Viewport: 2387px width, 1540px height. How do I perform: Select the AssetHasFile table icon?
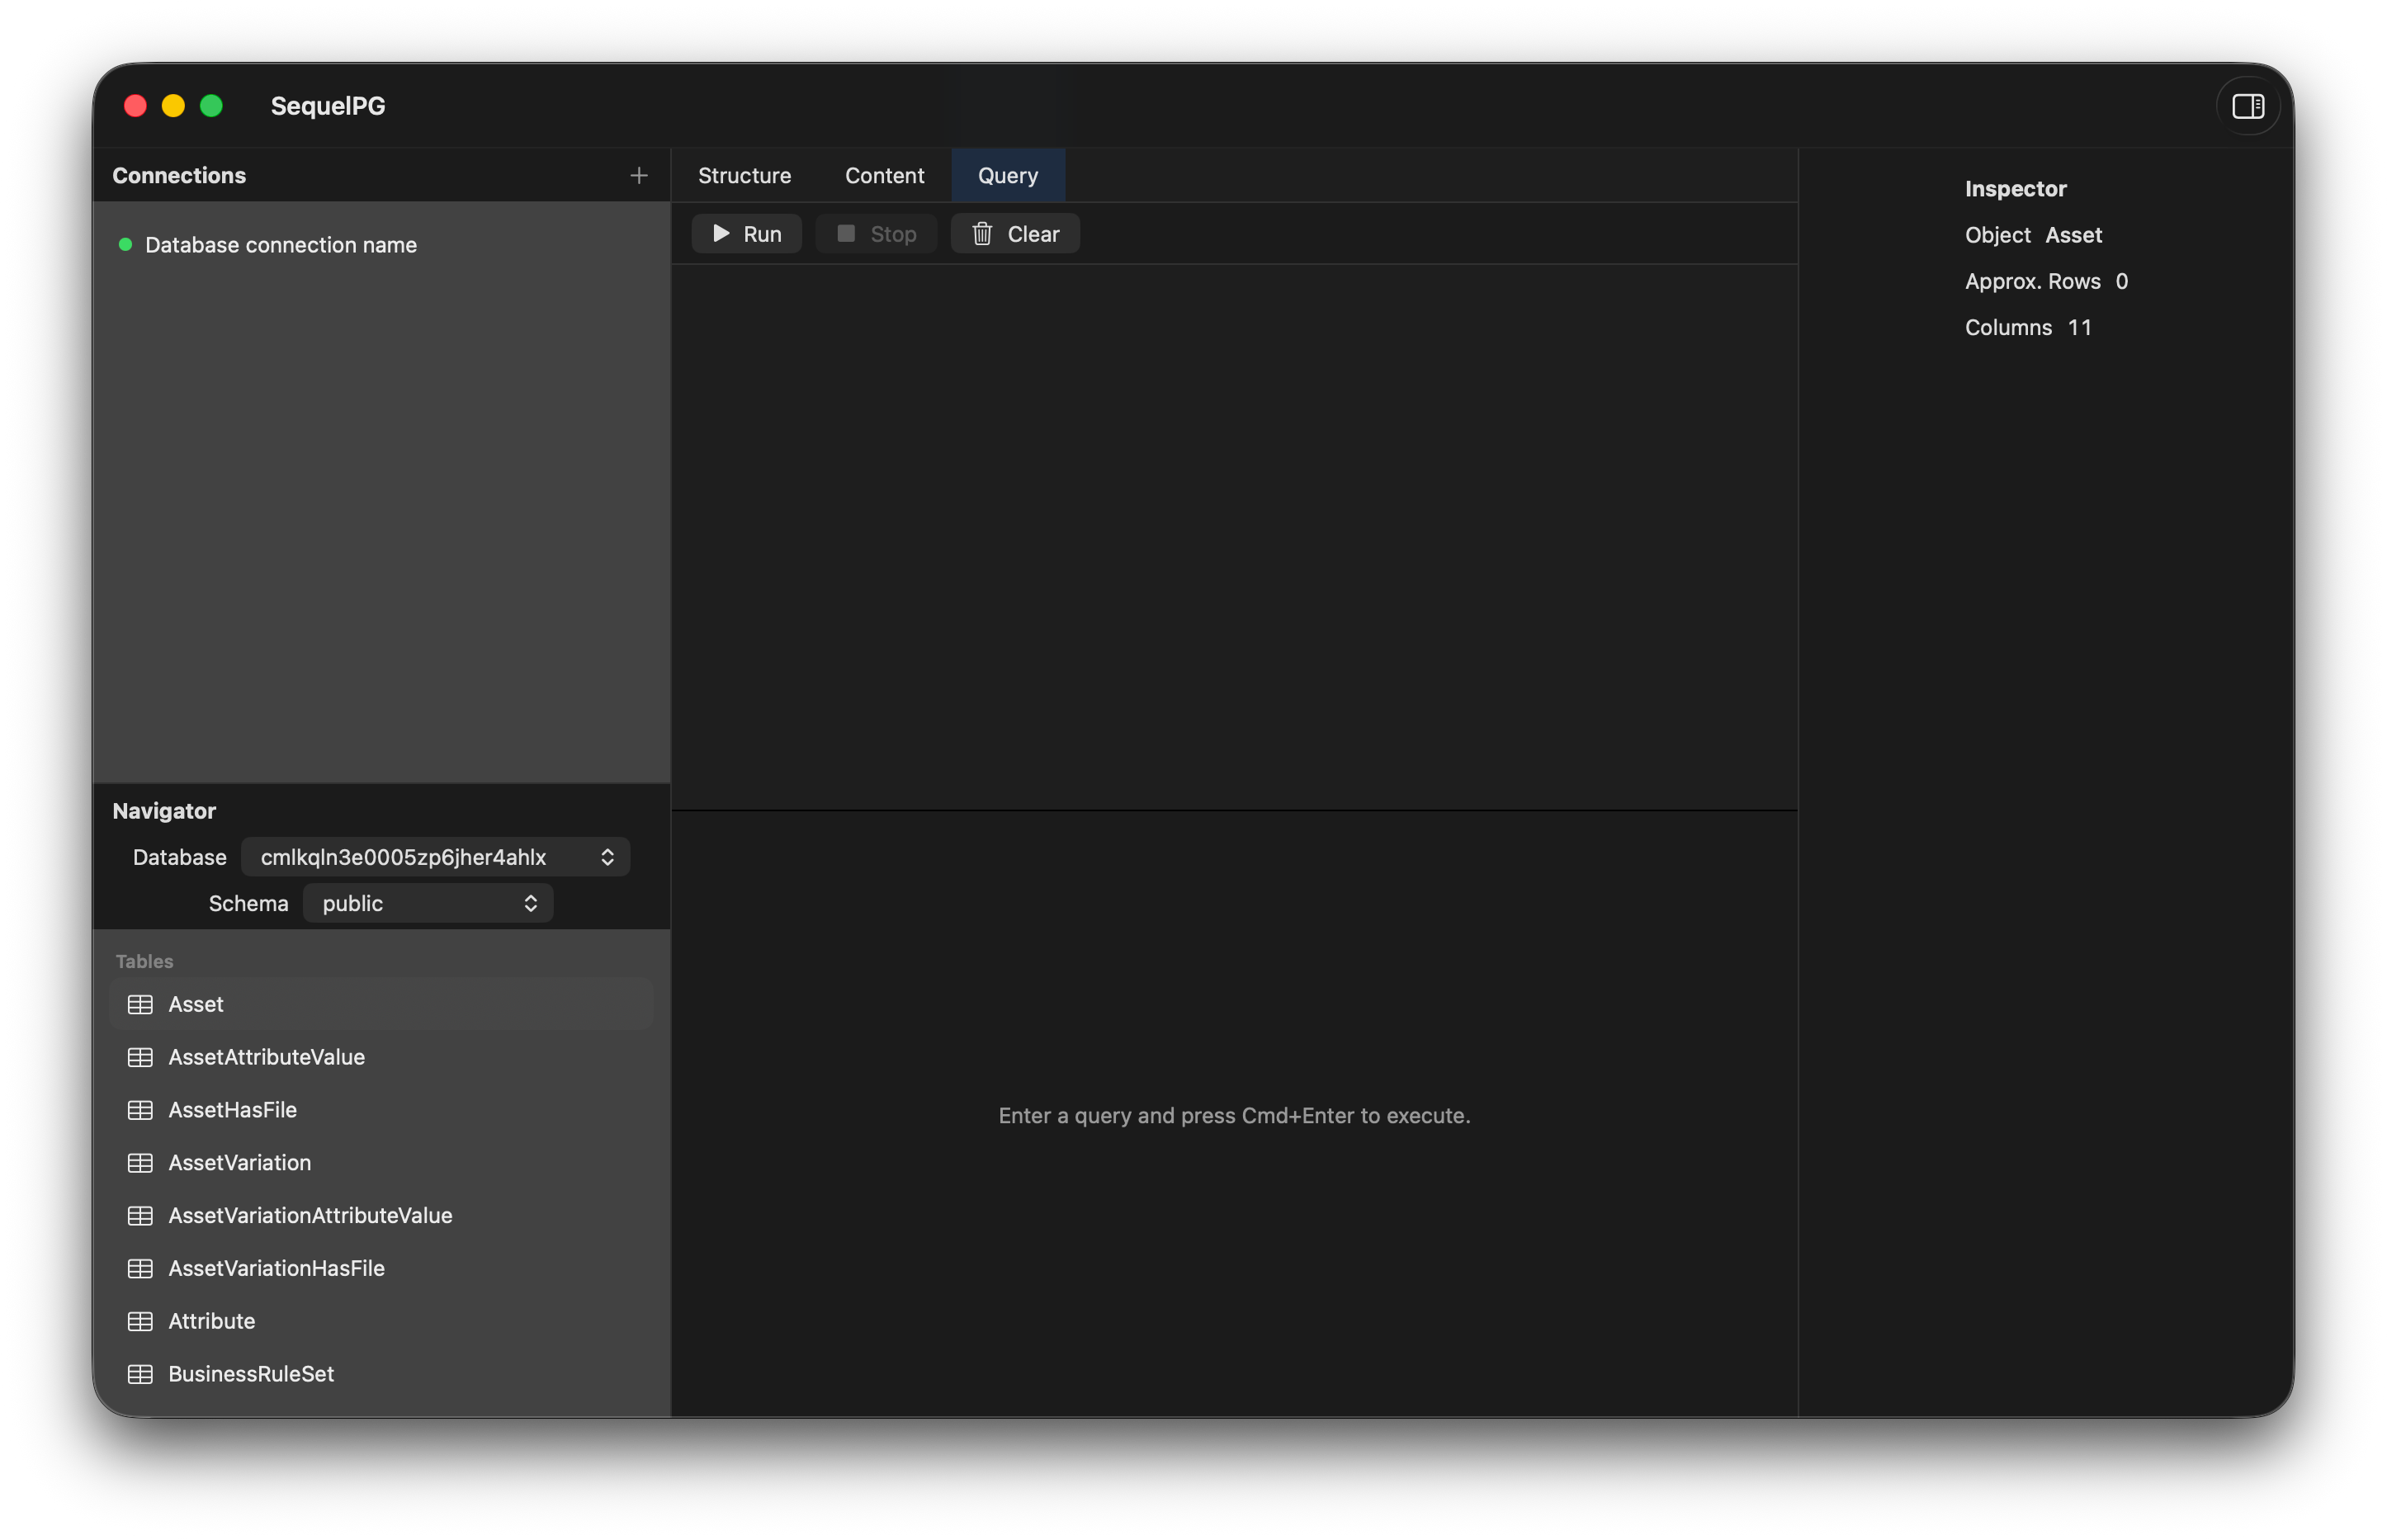tap(140, 1110)
